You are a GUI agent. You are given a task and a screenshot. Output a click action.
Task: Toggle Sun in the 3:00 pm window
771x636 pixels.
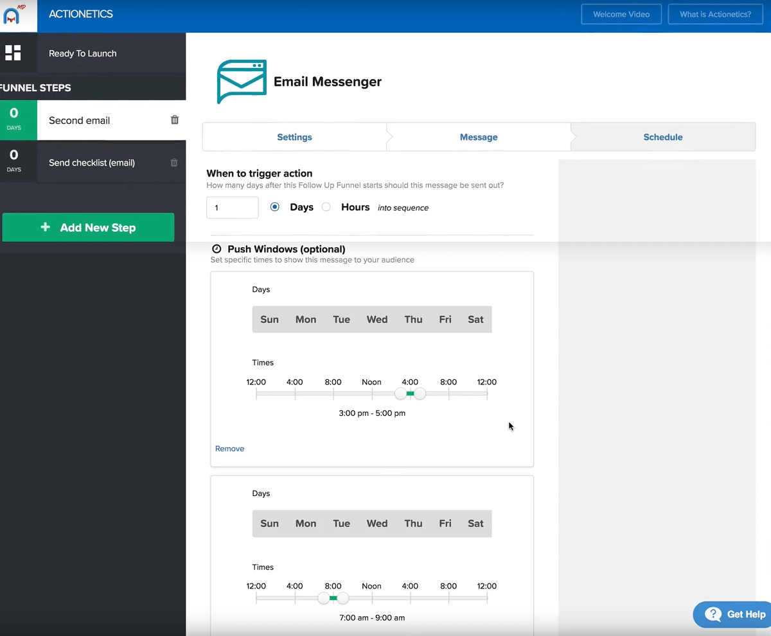click(270, 320)
